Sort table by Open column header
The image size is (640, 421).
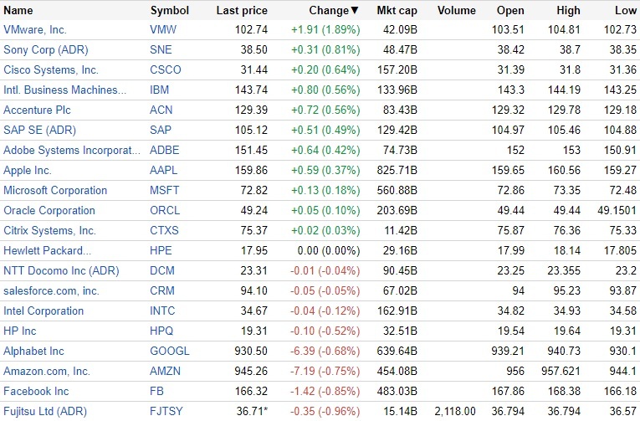[x=510, y=11]
